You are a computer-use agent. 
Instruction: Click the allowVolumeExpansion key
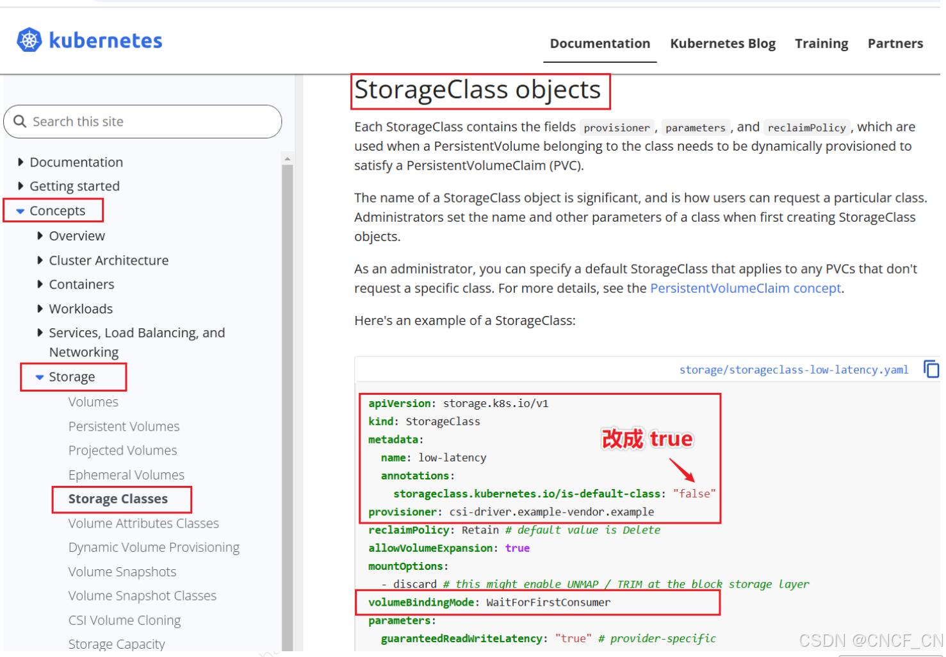click(430, 548)
